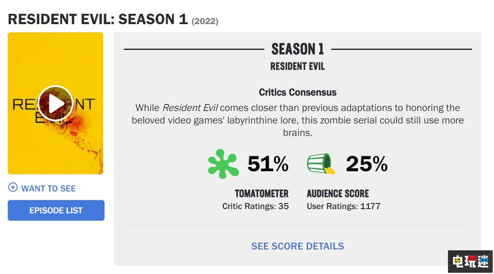The image size is (494, 274).
Task: Open SEE SCORE DETAILS link
Action: tap(297, 246)
